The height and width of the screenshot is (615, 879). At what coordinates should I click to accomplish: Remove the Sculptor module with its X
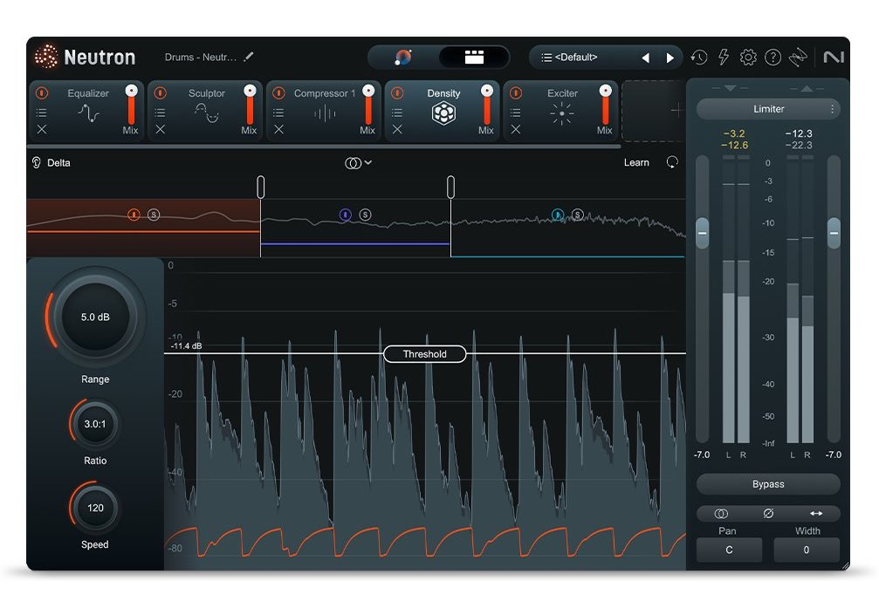(161, 129)
